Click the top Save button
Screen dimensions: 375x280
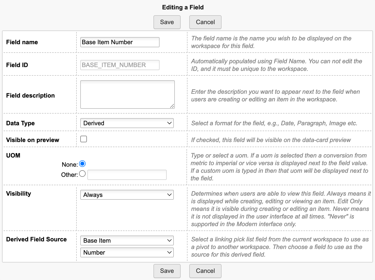pos(167,22)
